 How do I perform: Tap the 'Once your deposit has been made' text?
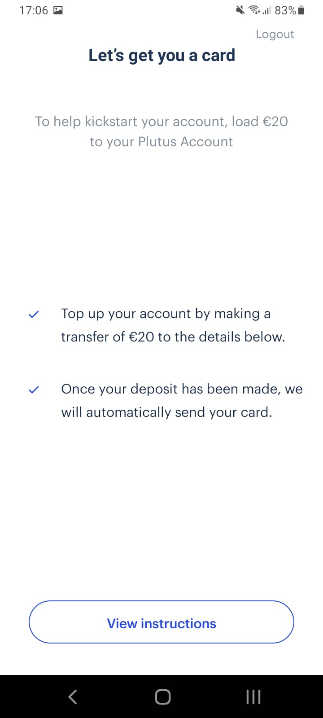182,389
